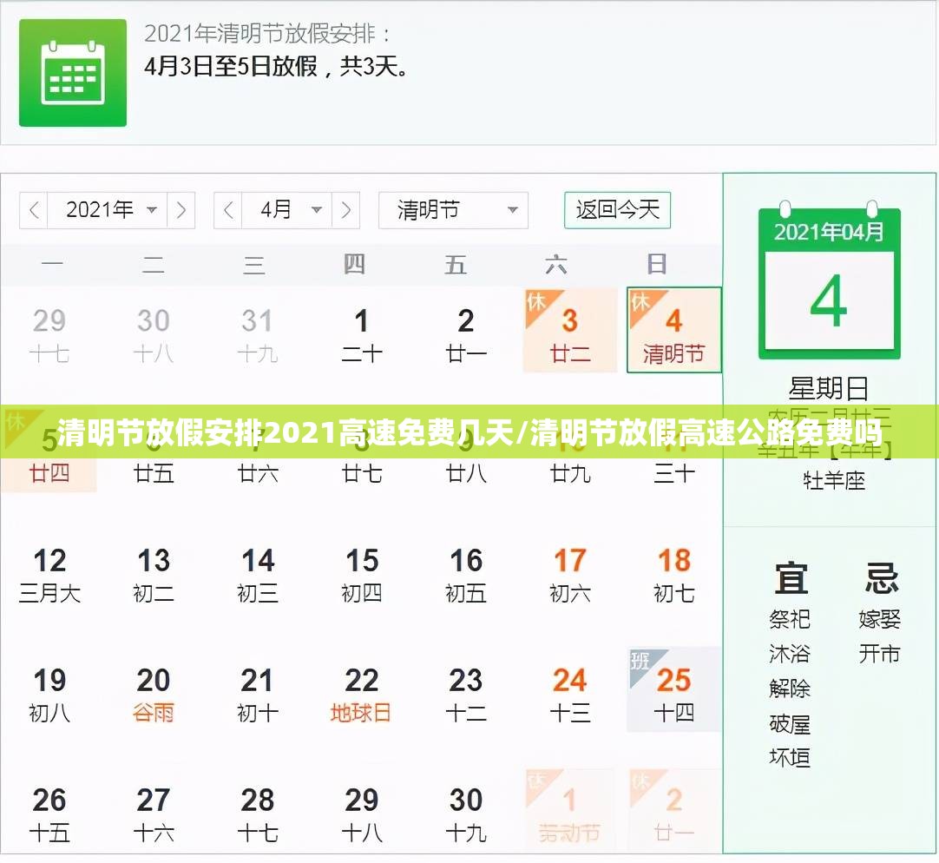
Task: Select April 19 cell labeled 初八
Action: click(49, 695)
